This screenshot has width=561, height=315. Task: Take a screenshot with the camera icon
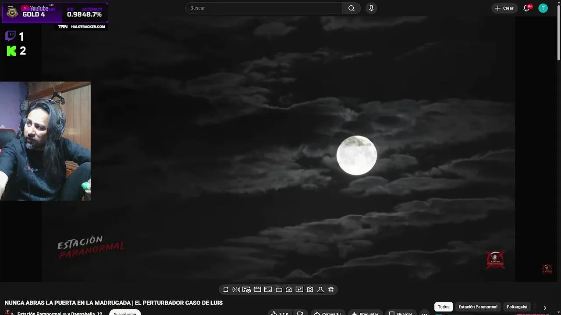point(310,290)
